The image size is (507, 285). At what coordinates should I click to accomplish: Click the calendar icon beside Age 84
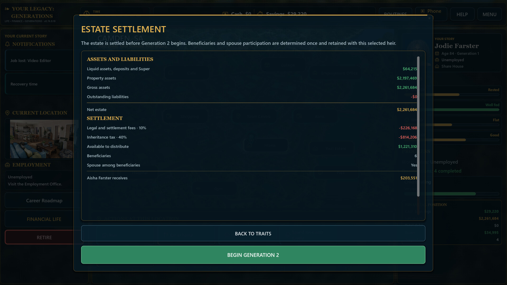coord(437,54)
